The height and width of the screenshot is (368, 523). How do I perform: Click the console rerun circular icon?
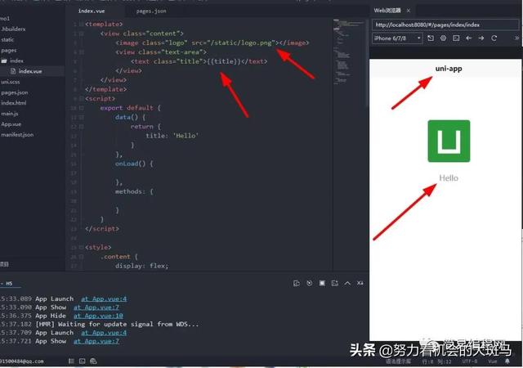309,283
